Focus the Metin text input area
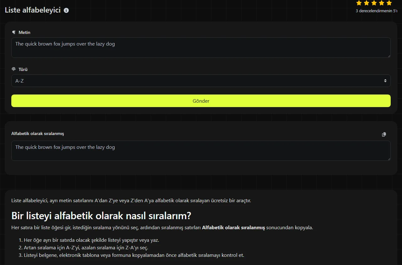 tap(201, 48)
